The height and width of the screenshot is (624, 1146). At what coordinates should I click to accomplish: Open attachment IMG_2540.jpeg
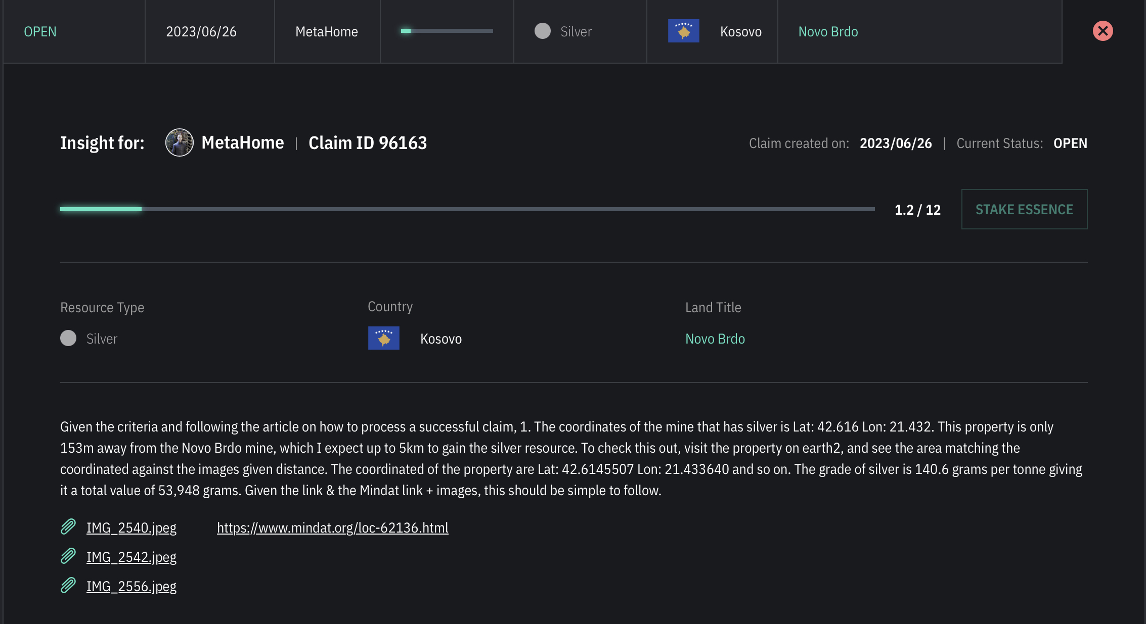pyautogui.click(x=131, y=527)
